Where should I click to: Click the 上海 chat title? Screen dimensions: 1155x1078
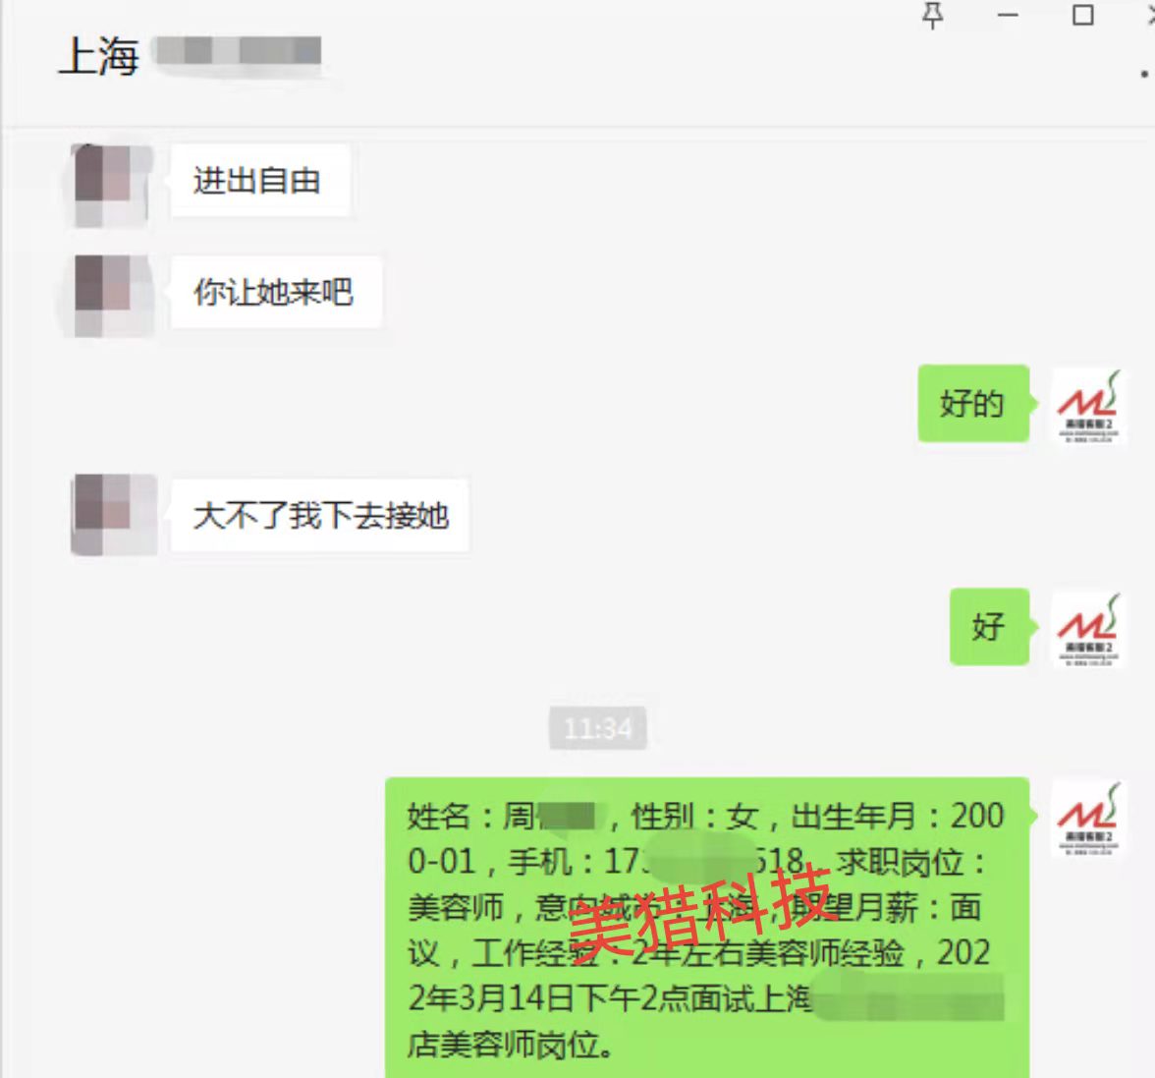[x=98, y=56]
